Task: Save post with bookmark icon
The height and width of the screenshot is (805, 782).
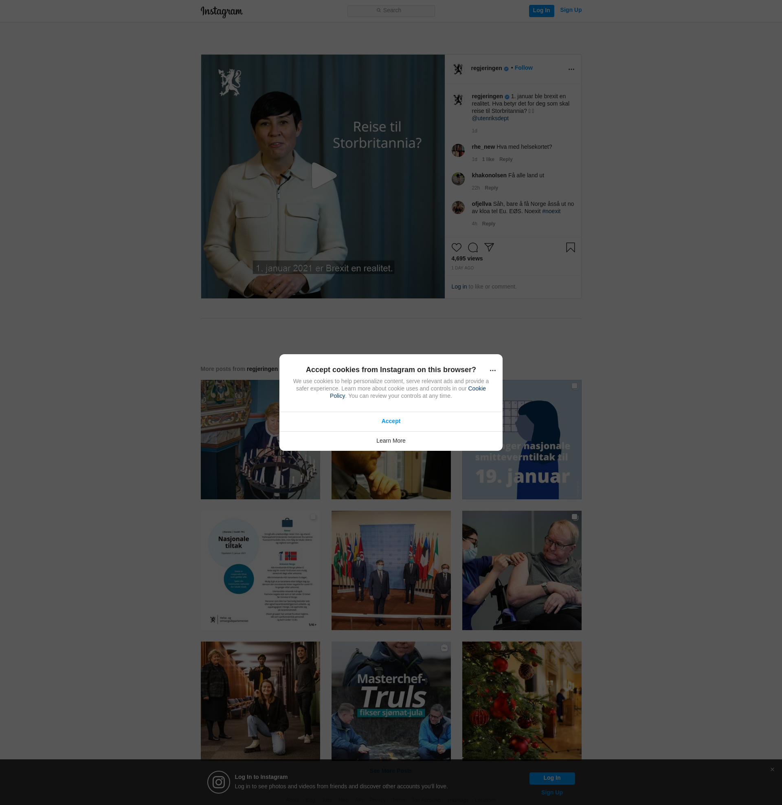Action: pyautogui.click(x=570, y=247)
